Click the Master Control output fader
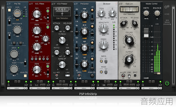This screenshot has height=108, width=176. pos(146,33)
